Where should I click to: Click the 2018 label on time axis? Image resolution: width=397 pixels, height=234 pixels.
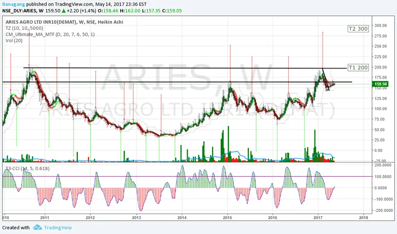(x=364, y=217)
